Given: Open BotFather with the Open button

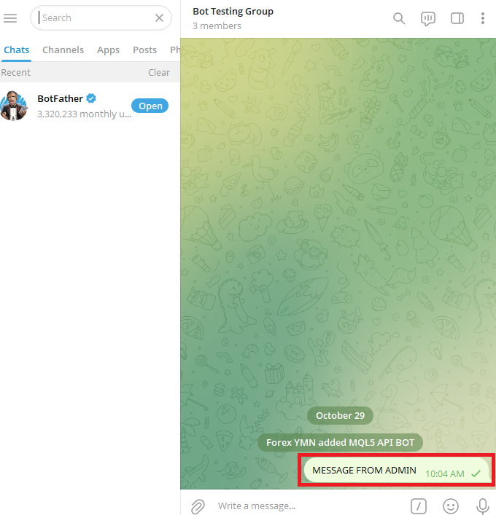Looking at the screenshot, I should click(x=150, y=106).
